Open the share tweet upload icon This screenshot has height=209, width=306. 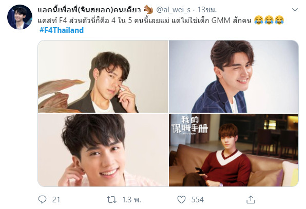(251, 199)
